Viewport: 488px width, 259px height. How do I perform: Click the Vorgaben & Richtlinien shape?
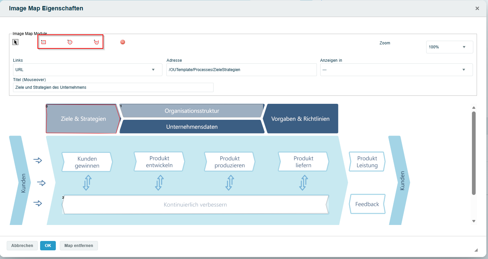click(x=300, y=119)
